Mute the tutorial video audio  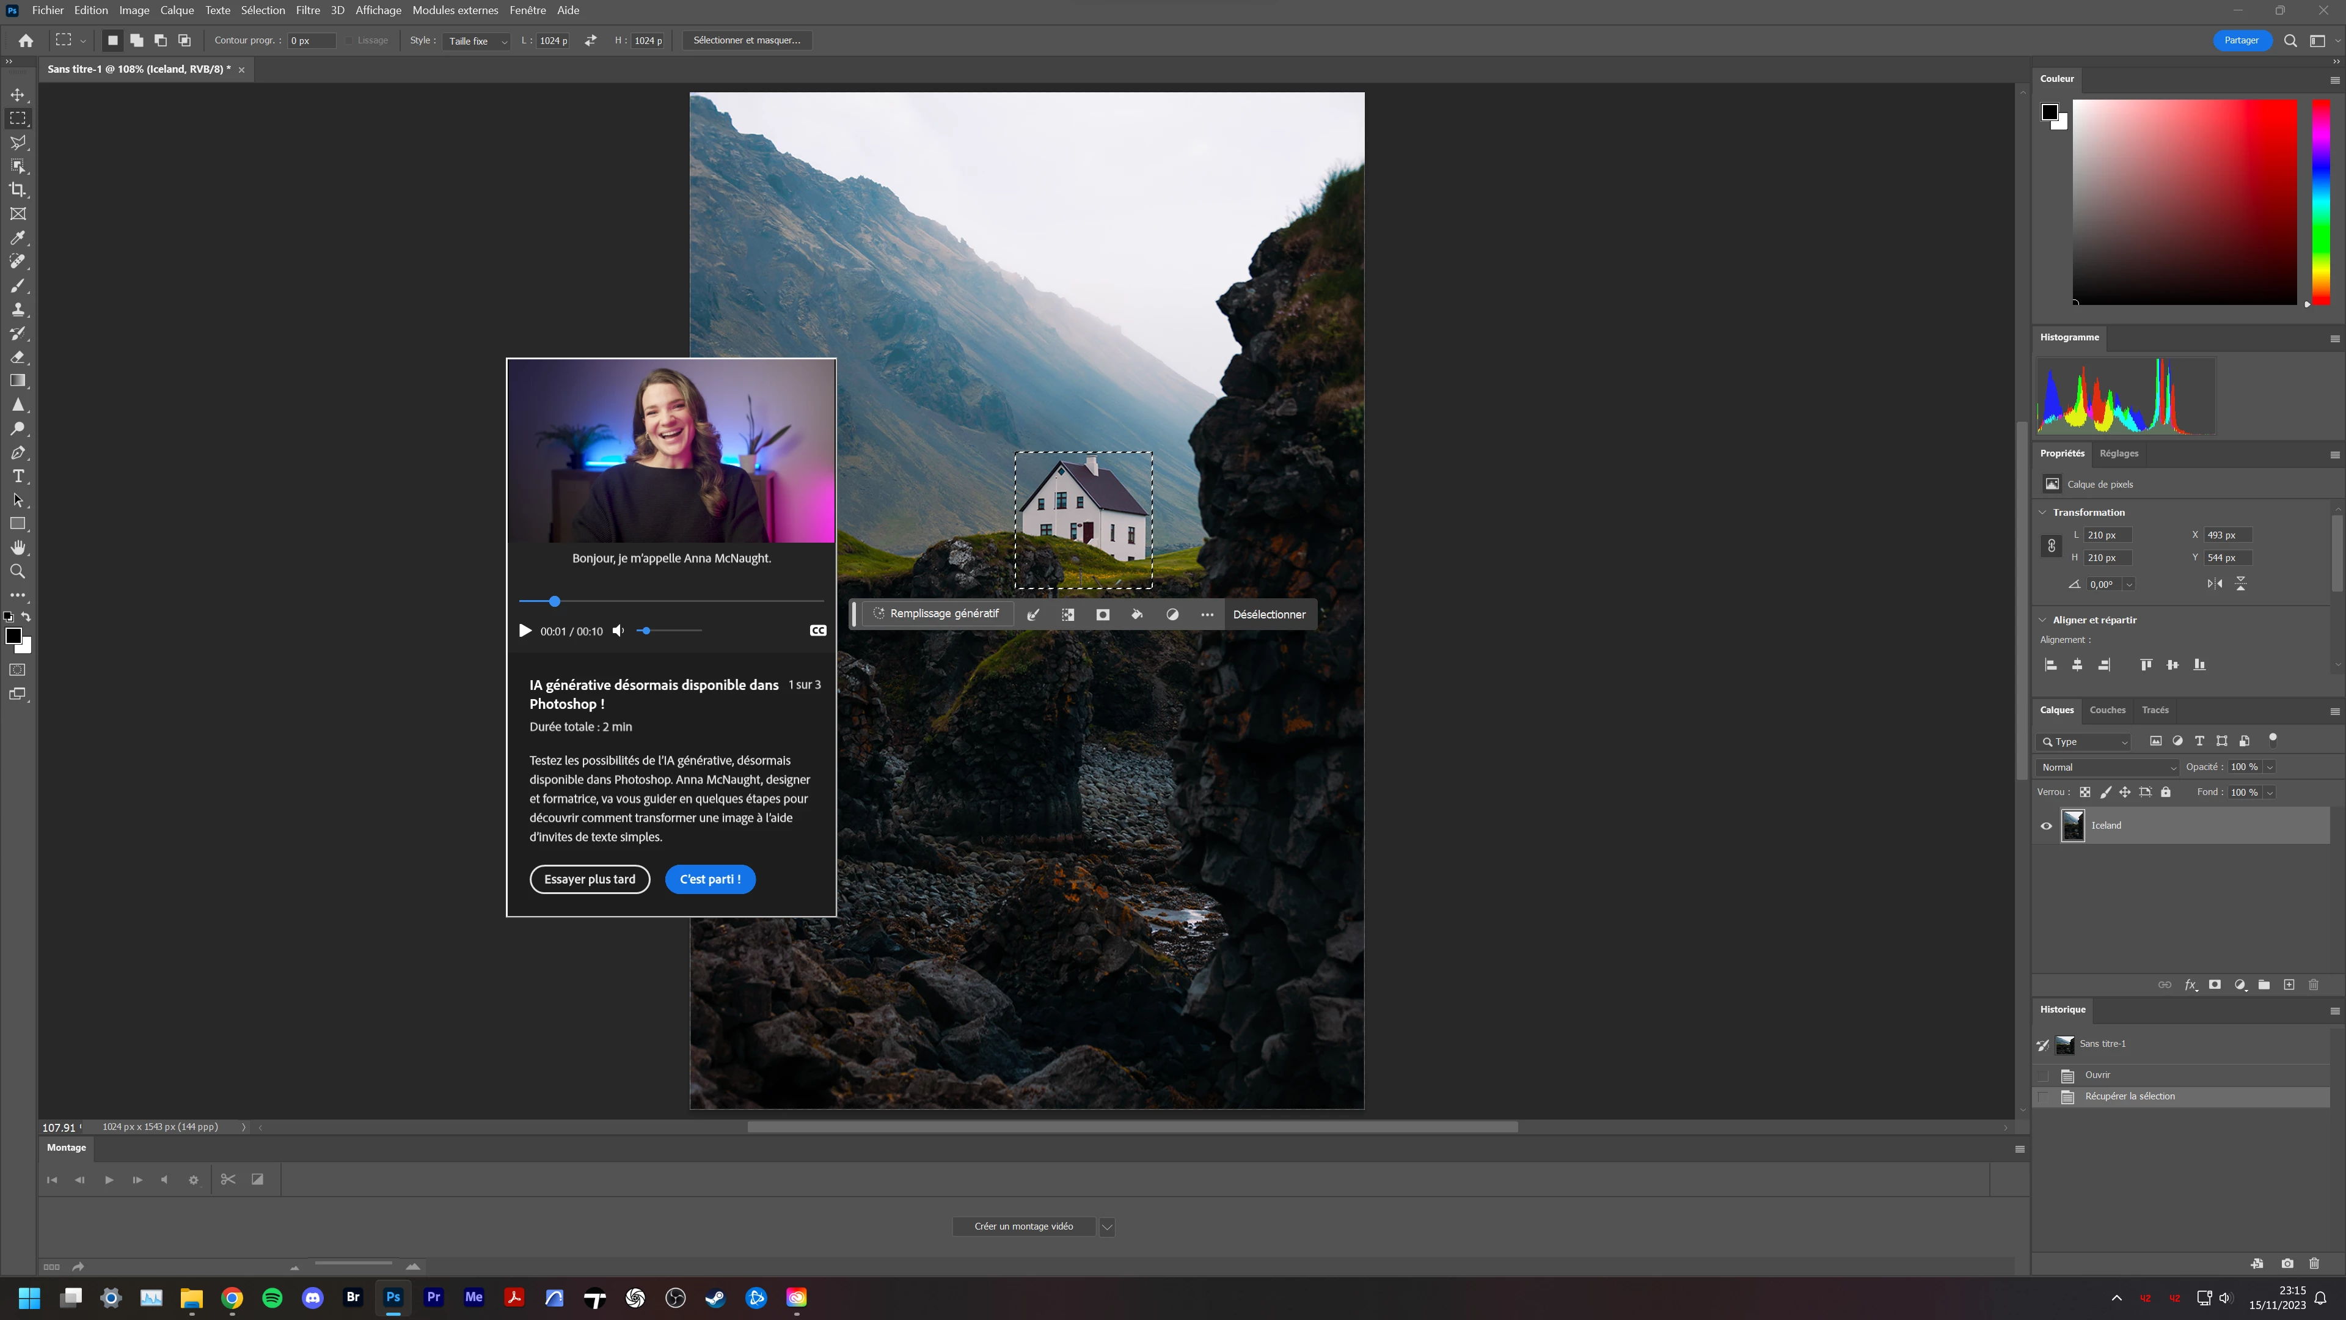[618, 631]
